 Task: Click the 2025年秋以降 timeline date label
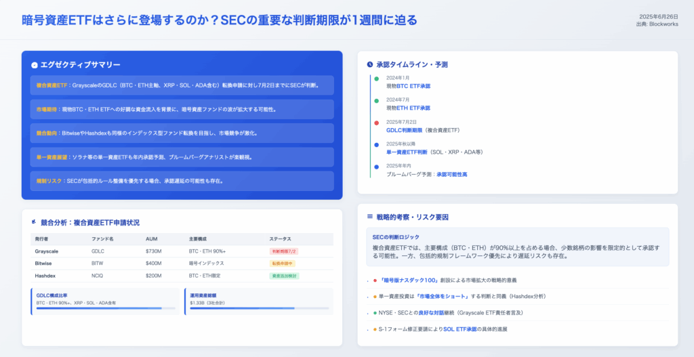(401, 144)
